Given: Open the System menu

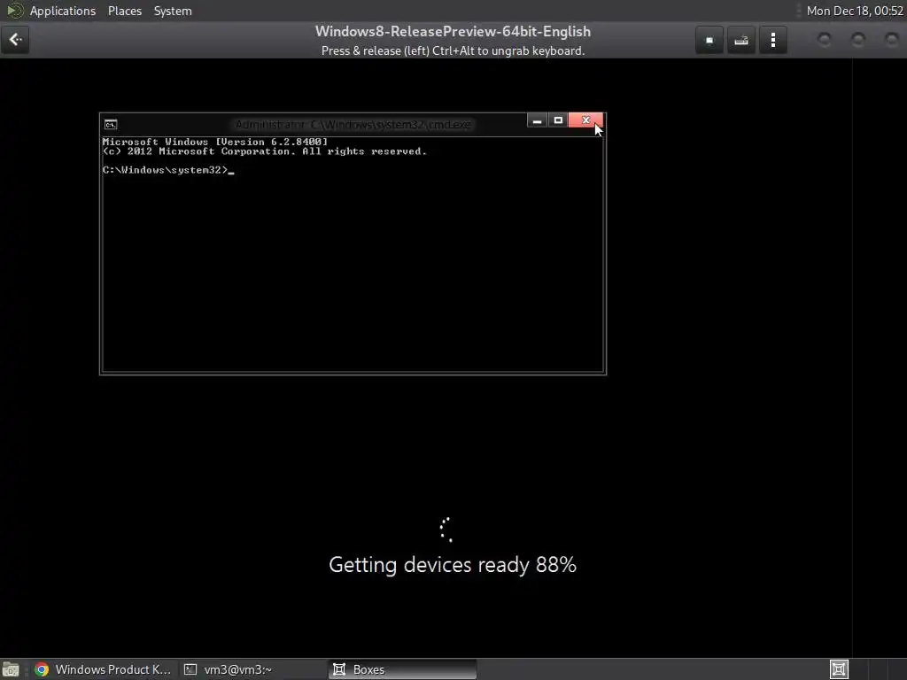Looking at the screenshot, I should pyautogui.click(x=173, y=11).
